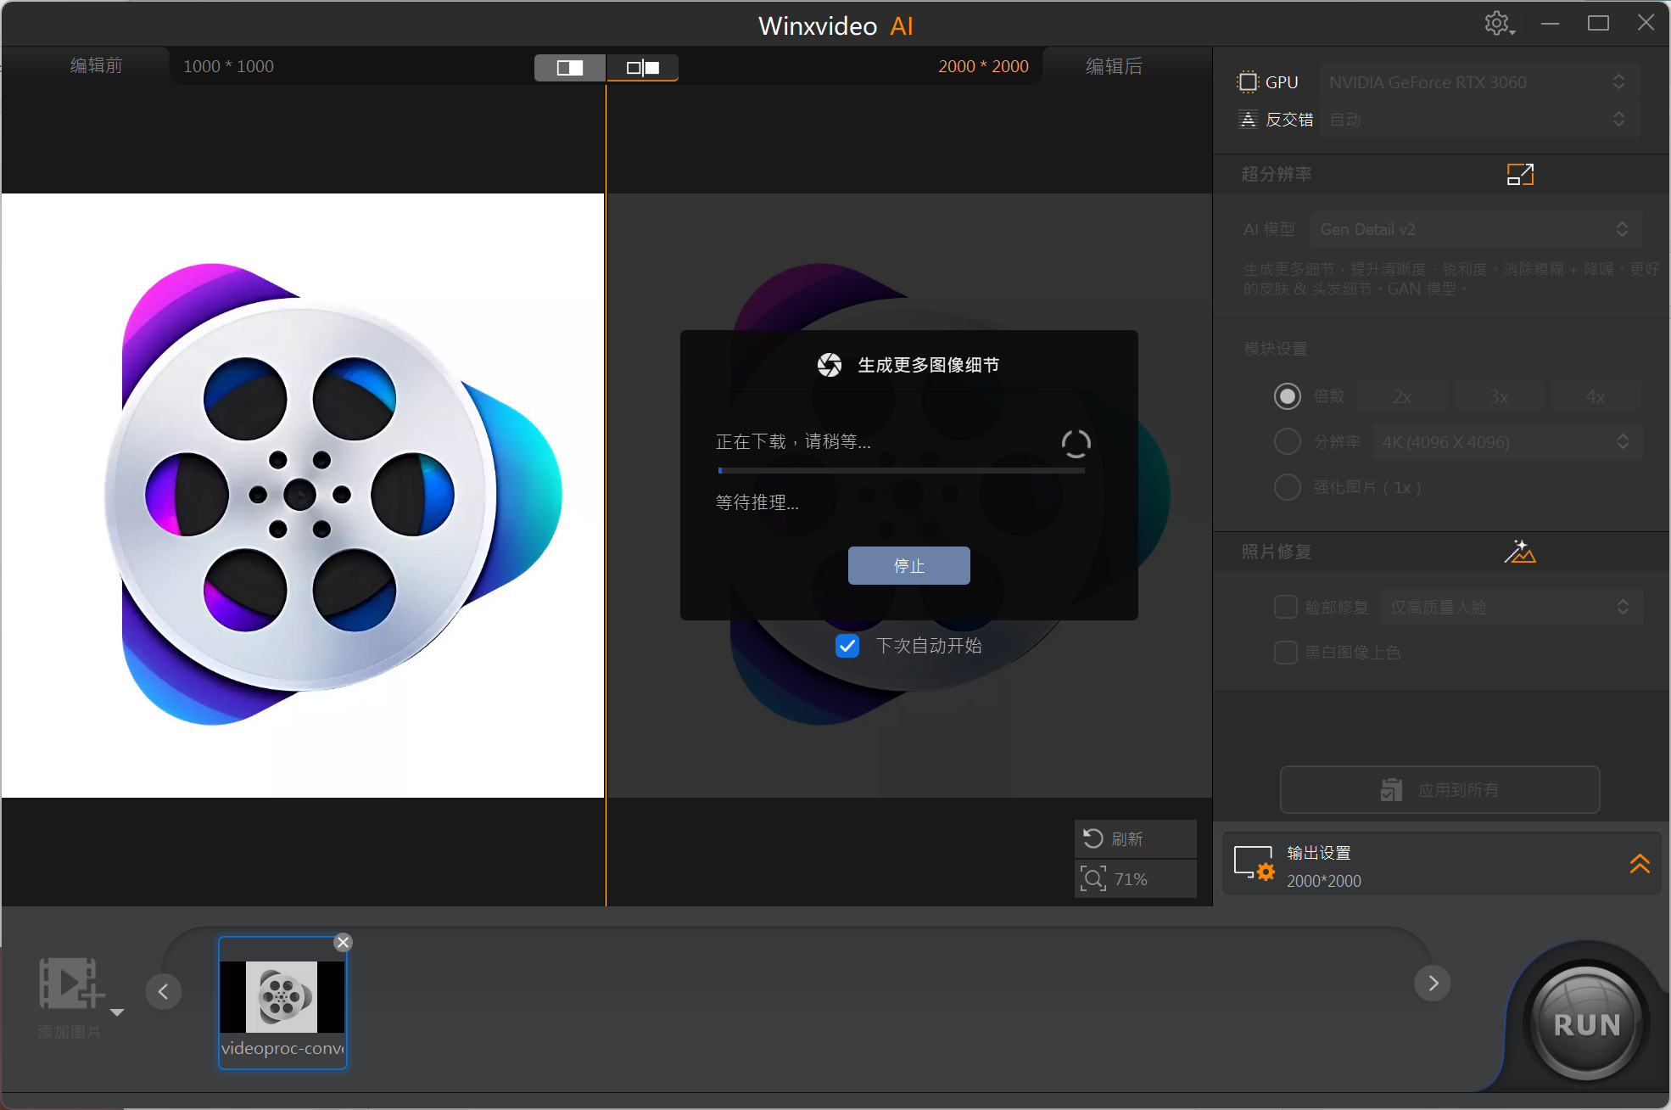
Task: Click the refresh preview icon
Action: [x=1093, y=838]
